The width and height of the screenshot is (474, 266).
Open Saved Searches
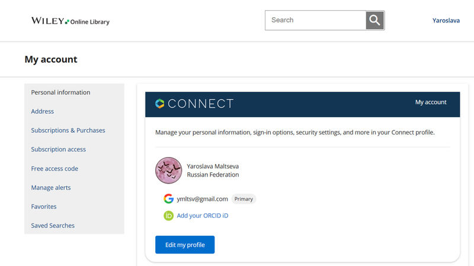click(53, 226)
